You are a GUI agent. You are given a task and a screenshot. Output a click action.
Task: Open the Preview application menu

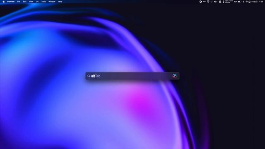coord(11,2)
